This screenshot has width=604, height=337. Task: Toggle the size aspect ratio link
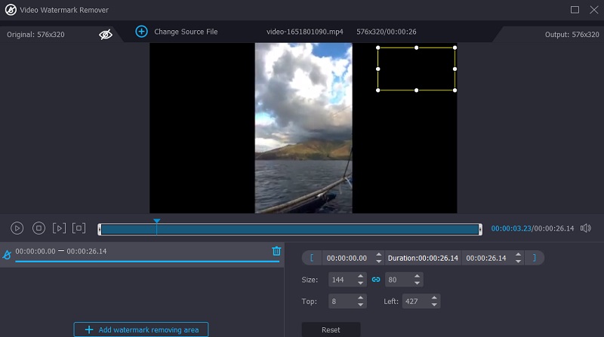[375, 280]
